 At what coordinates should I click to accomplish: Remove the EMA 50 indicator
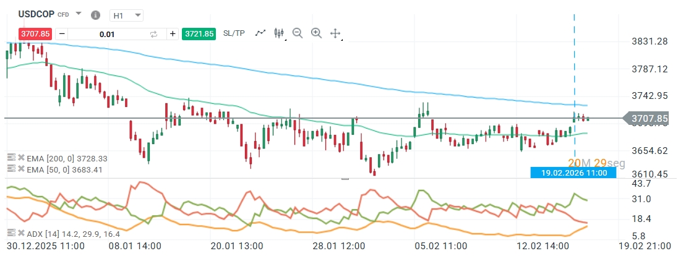click(20, 169)
